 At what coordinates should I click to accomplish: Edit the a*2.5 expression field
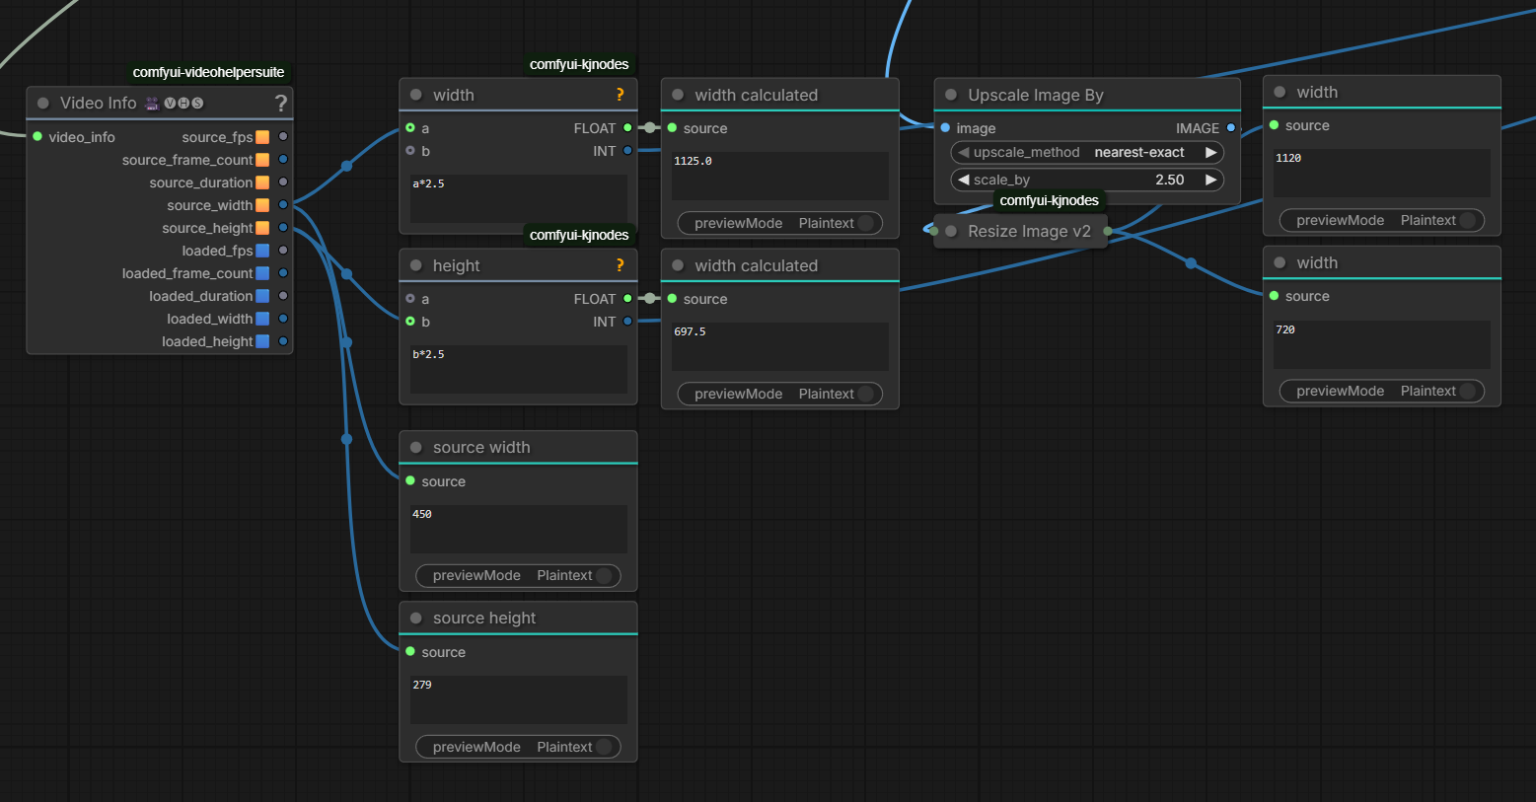(519, 201)
